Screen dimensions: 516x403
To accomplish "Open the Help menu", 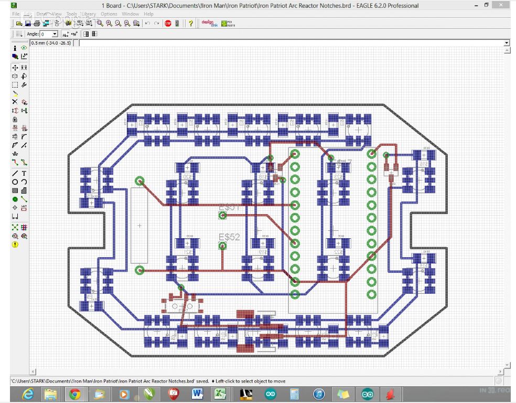I will (x=148, y=14).
